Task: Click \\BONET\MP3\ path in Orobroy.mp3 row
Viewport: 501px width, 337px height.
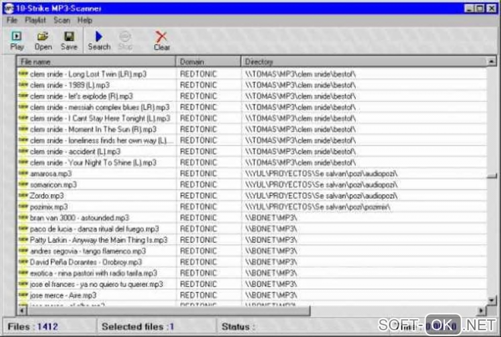Action: [271, 262]
